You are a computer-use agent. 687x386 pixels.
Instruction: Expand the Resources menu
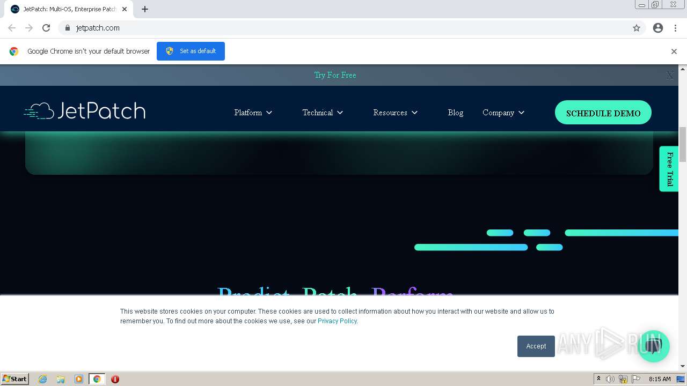[x=396, y=113]
